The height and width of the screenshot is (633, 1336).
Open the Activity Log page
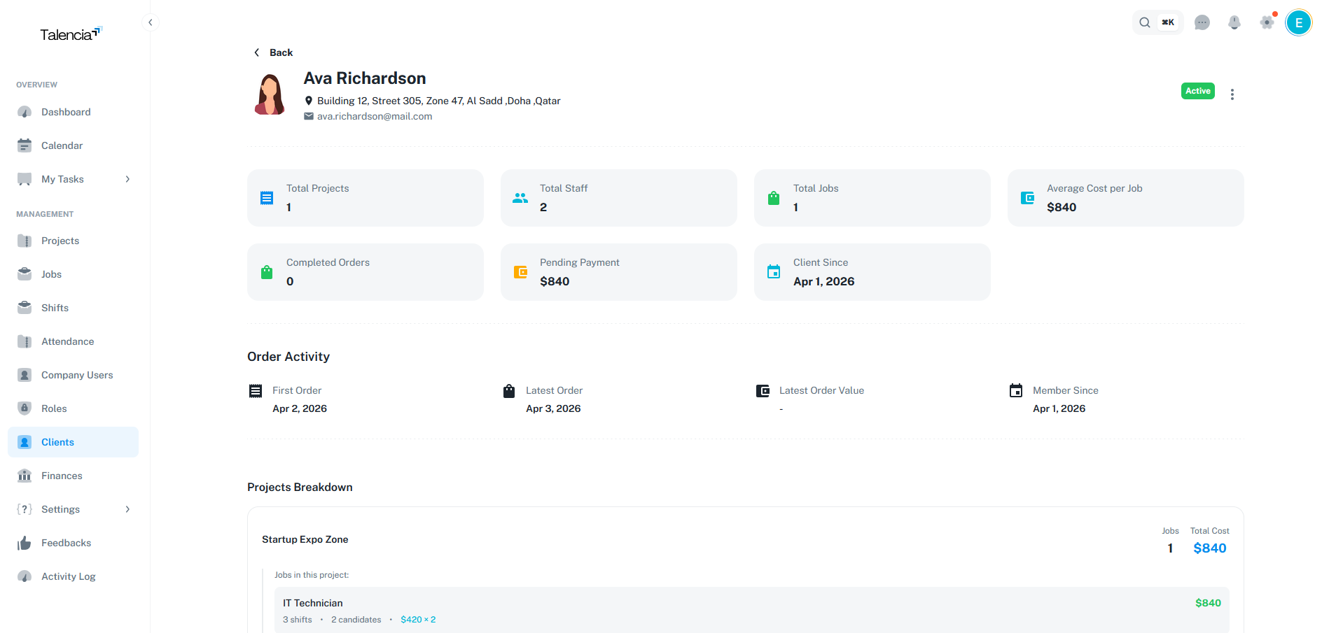coord(68,576)
